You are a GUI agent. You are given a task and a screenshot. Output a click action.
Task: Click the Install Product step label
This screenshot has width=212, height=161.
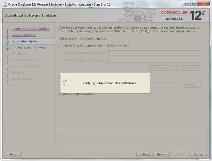[21, 79]
